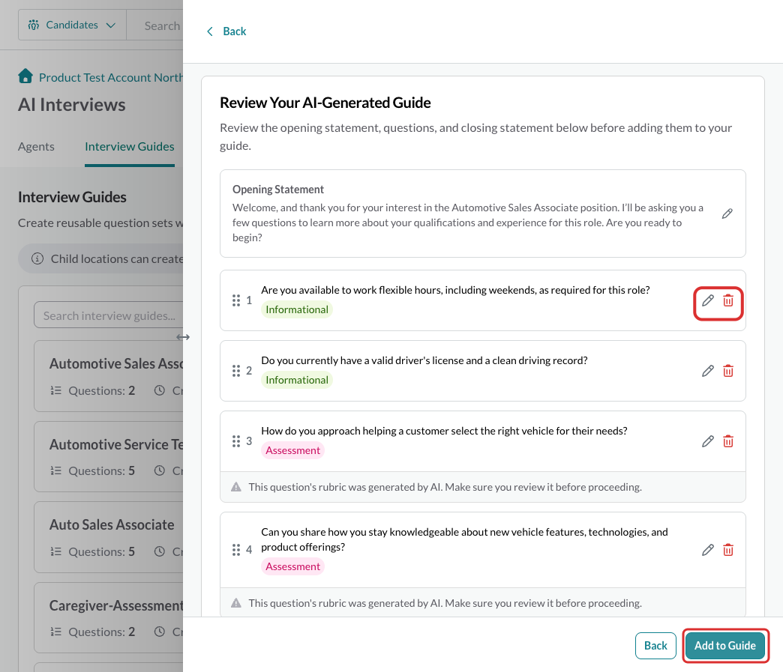
Task: Click 'Questions: 2' under Caregiver-Assessment
Action: pos(101,632)
